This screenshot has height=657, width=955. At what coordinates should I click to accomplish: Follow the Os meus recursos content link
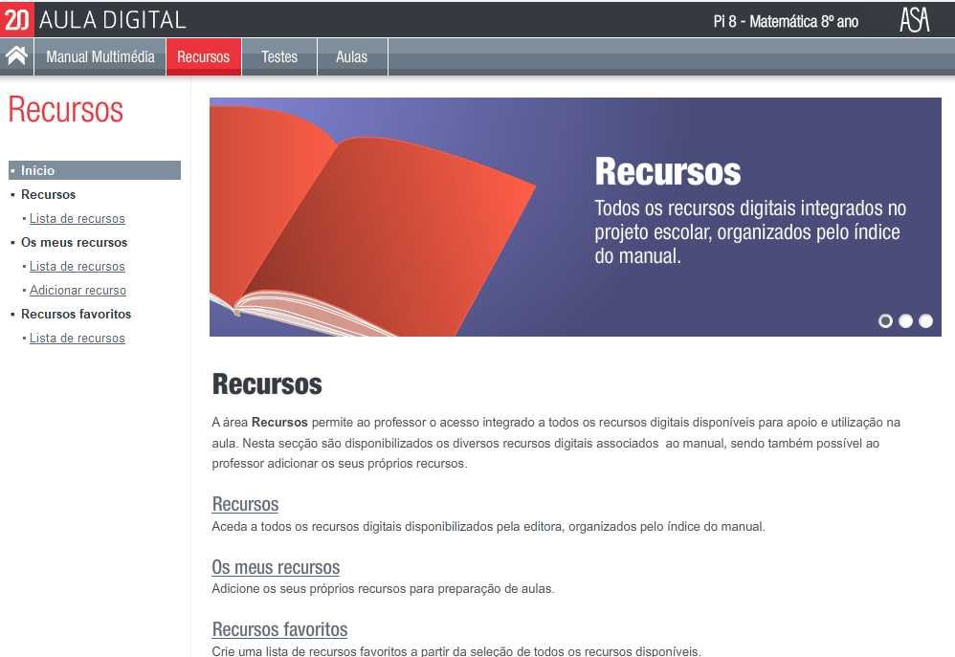click(276, 567)
